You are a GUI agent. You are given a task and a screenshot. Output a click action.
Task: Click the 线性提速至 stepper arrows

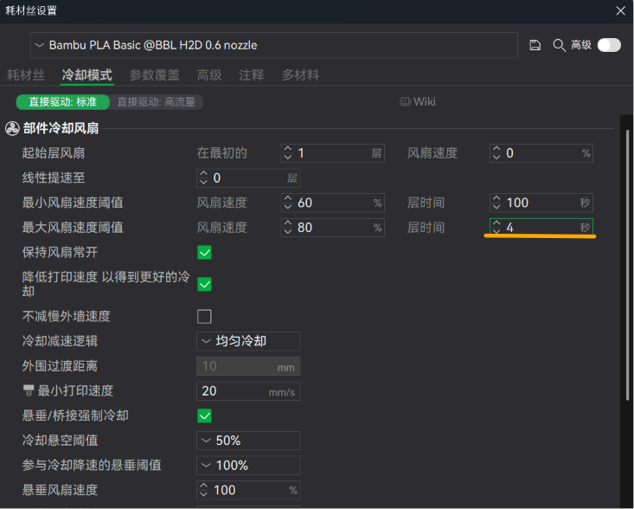[x=203, y=177]
